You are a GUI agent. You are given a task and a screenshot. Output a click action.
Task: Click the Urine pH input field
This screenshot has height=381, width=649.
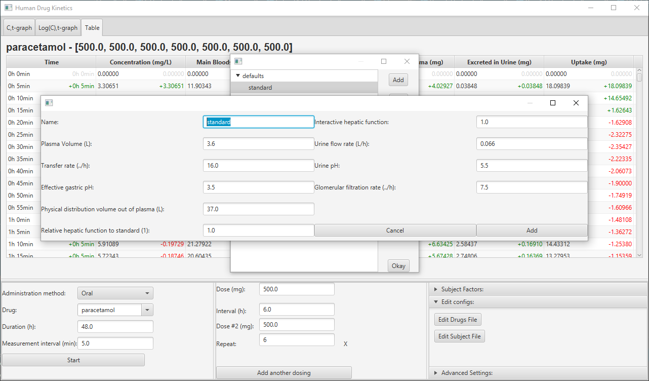pyautogui.click(x=532, y=166)
